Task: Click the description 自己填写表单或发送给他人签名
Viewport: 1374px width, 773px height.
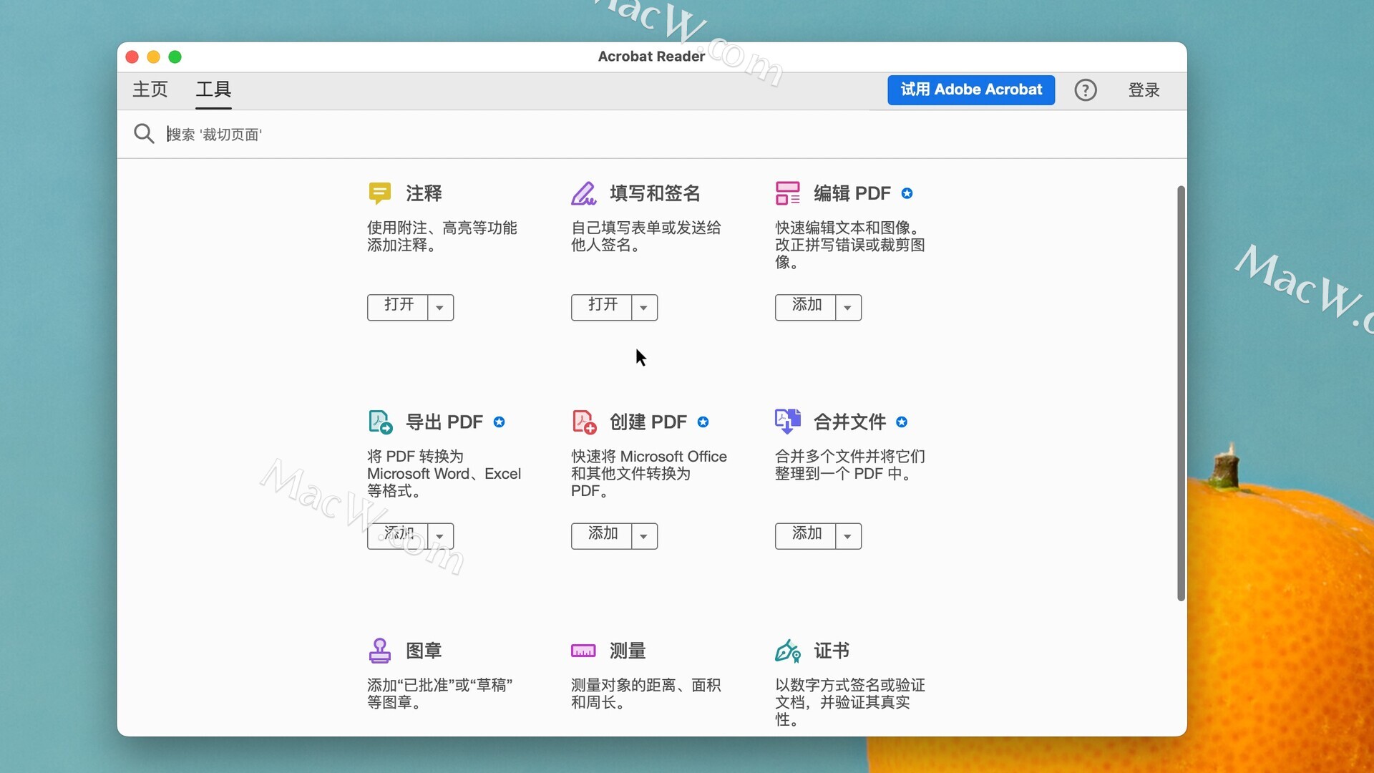Action: click(646, 236)
